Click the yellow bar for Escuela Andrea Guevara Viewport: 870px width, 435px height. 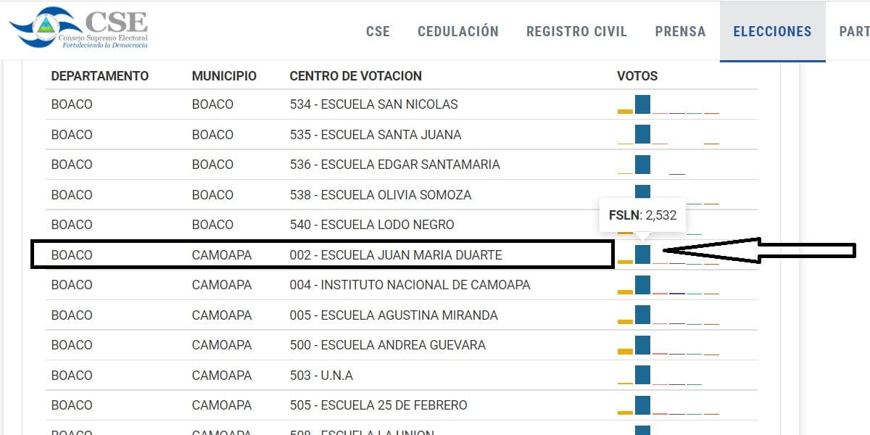coord(625,352)
